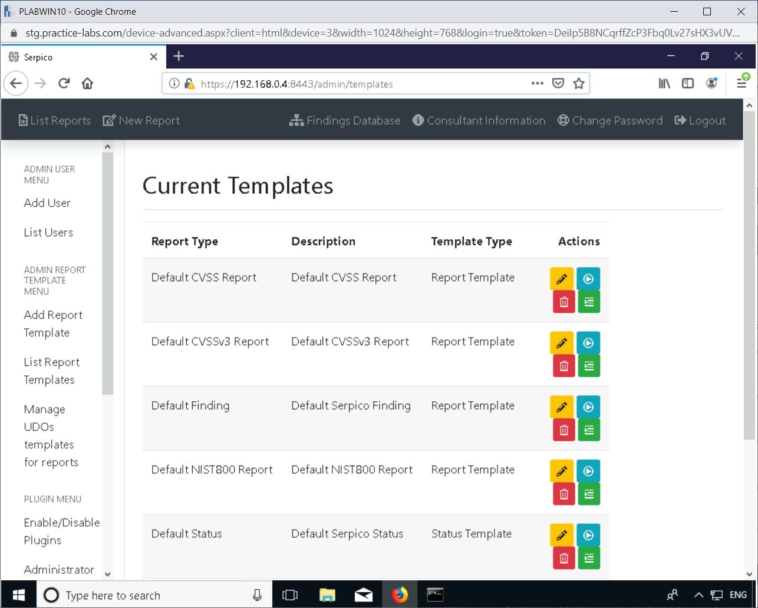This screenshot has height=608, width=758.
Task: Open Findings Database in top navigation
Action: click(345, 121)
